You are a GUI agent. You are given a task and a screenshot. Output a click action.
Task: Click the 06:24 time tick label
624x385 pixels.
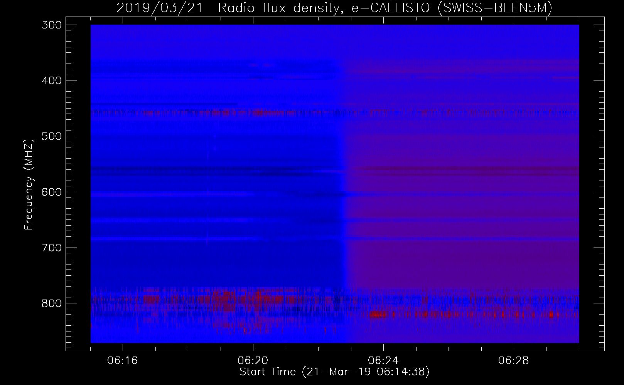click(383, 361)
